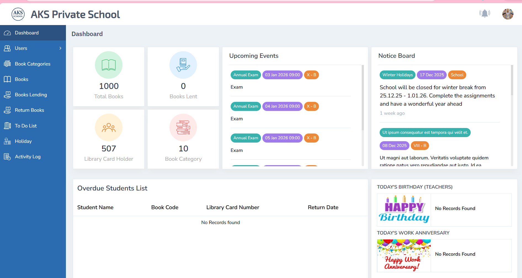
Task: Click the Books Lending sidebar icon
Action: tap(7, 94)
